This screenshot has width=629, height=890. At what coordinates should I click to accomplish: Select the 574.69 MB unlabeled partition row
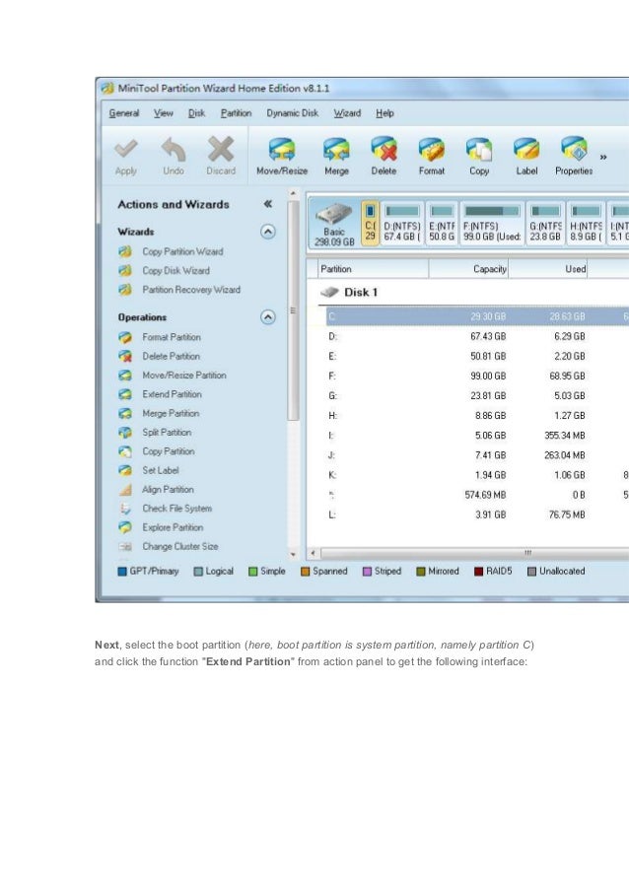477,495
